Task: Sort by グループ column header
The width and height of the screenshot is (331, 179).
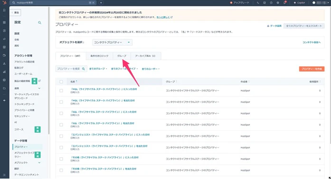Action: tap(171, 81)
